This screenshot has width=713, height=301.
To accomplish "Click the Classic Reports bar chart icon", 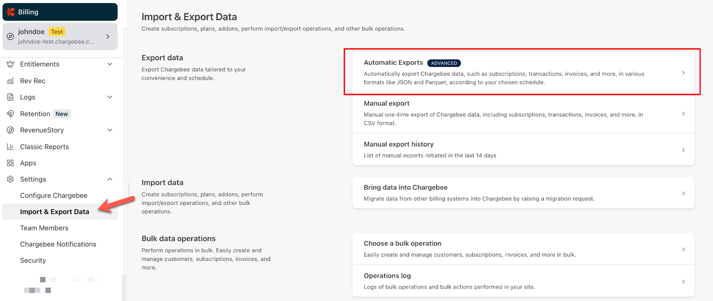I will (x=10, y=147).
